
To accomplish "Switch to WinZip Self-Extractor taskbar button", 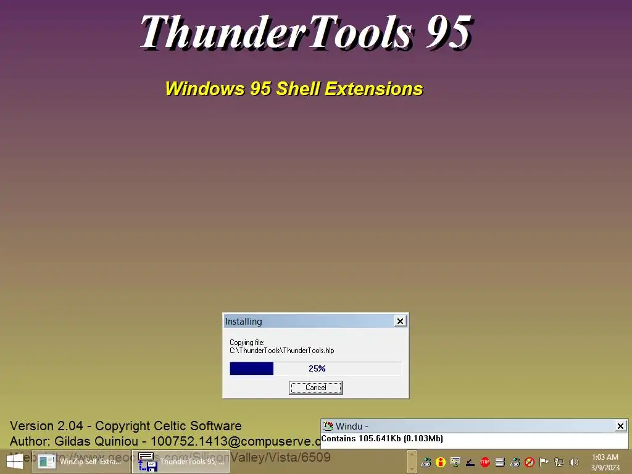I will click(81, 462).
